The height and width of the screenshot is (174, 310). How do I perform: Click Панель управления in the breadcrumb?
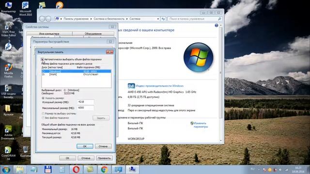point(76,19)
